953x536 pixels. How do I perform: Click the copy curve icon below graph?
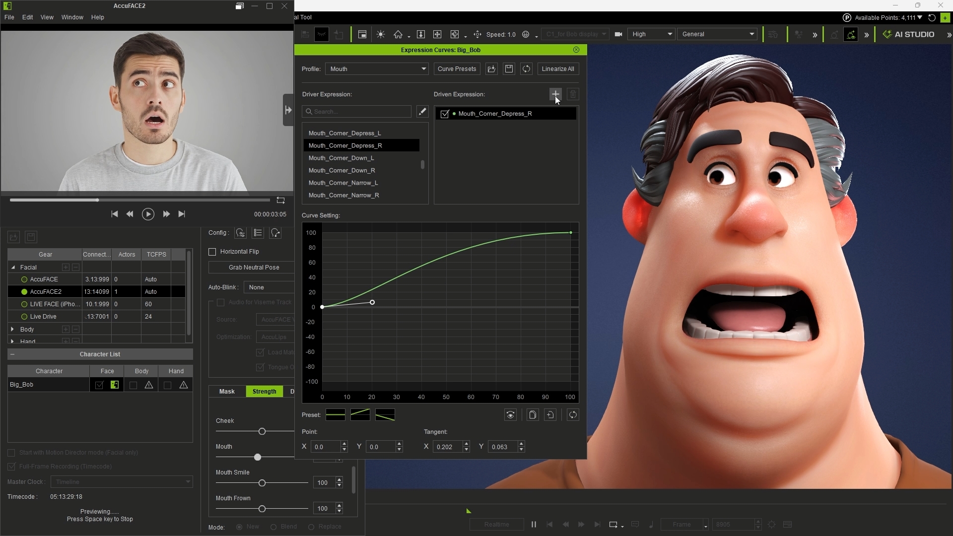(533, 415)
